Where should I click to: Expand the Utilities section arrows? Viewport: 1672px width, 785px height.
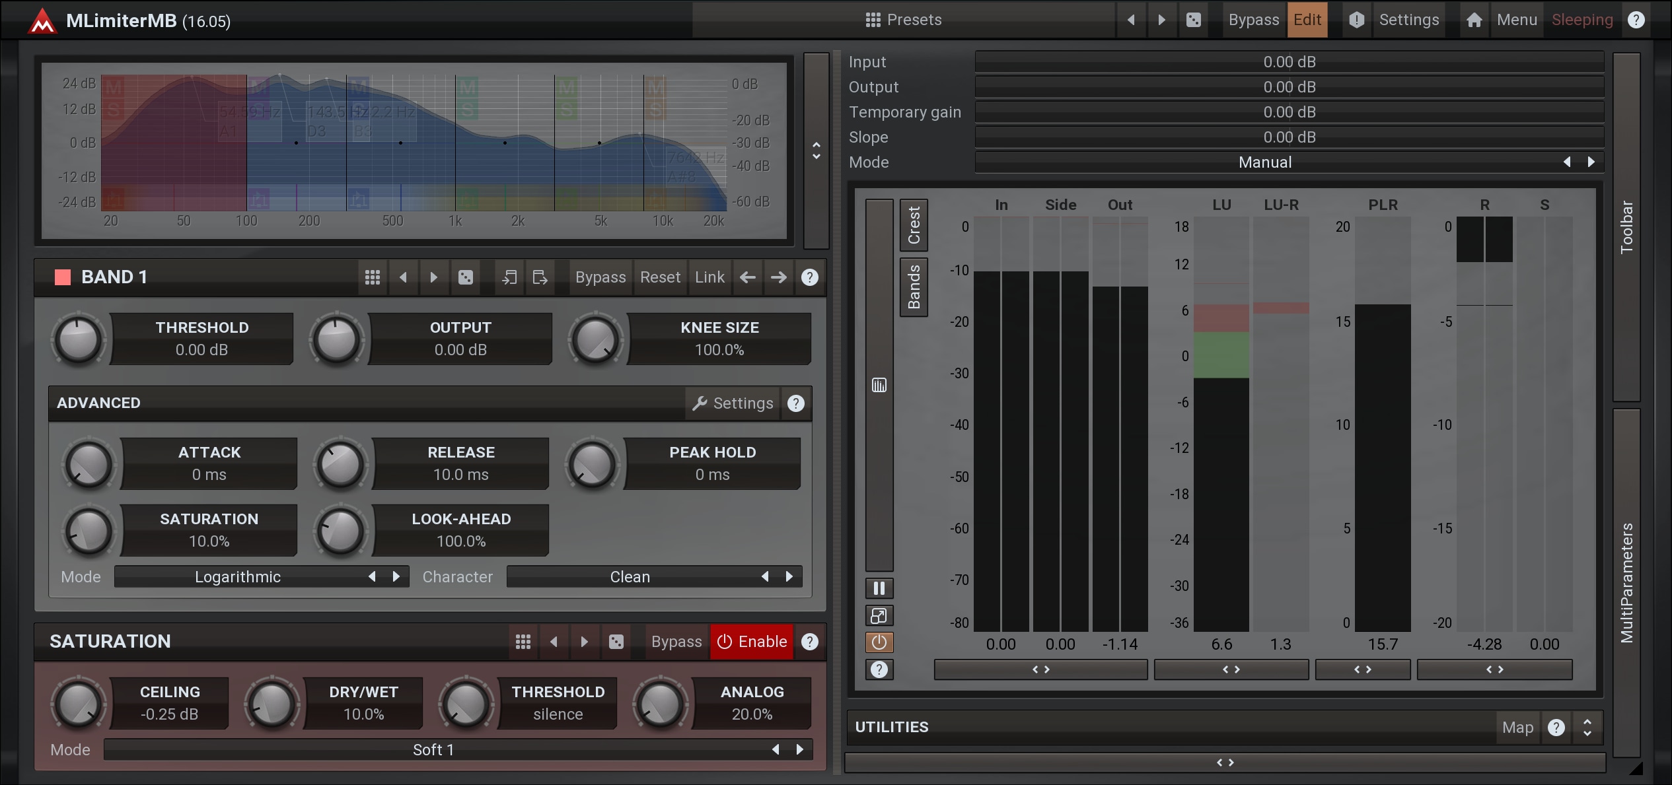pyautogui.click(x=1587, y=728)
